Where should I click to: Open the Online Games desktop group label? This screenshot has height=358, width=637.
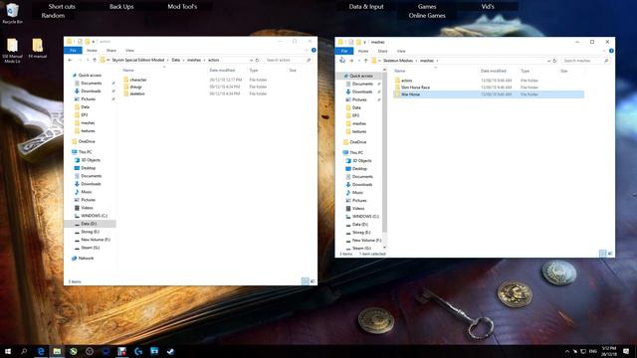click(x=427, y=16)
